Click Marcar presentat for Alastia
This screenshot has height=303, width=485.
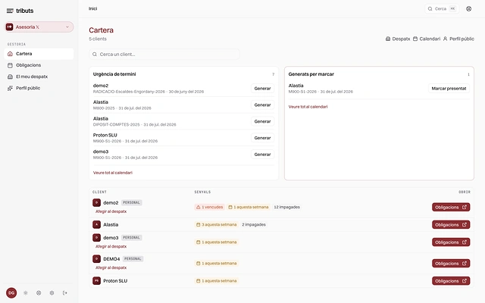point(449,89)
